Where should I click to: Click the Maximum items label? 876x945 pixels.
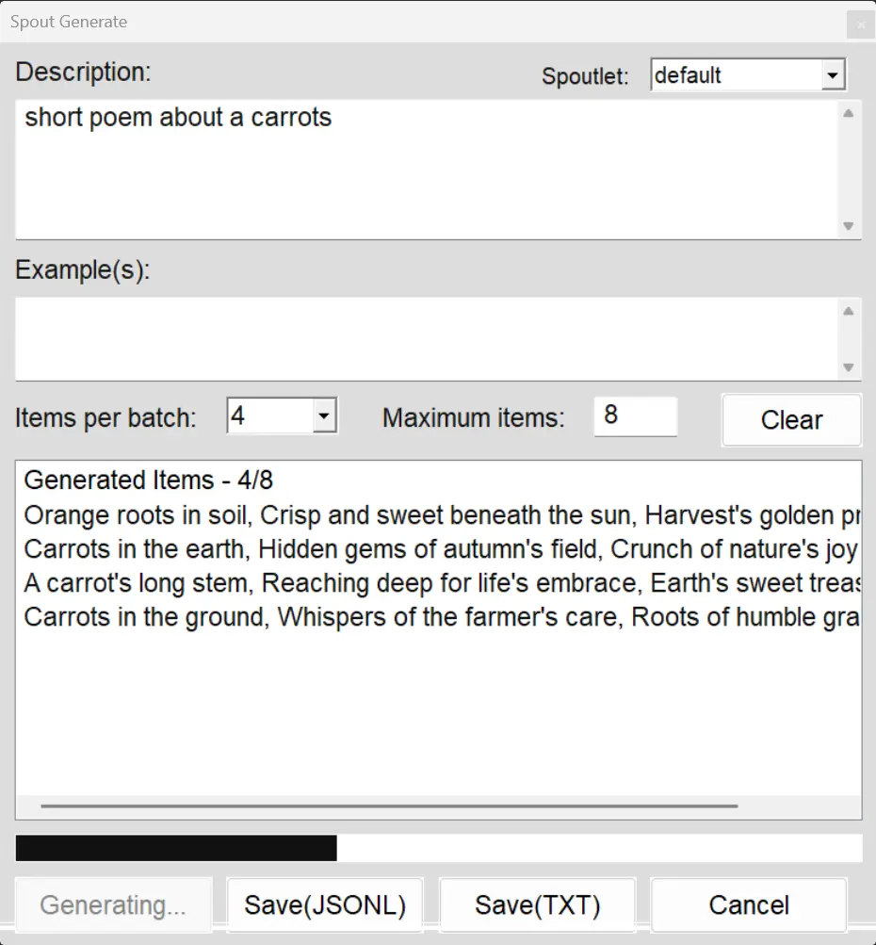[x=474, y=418]
